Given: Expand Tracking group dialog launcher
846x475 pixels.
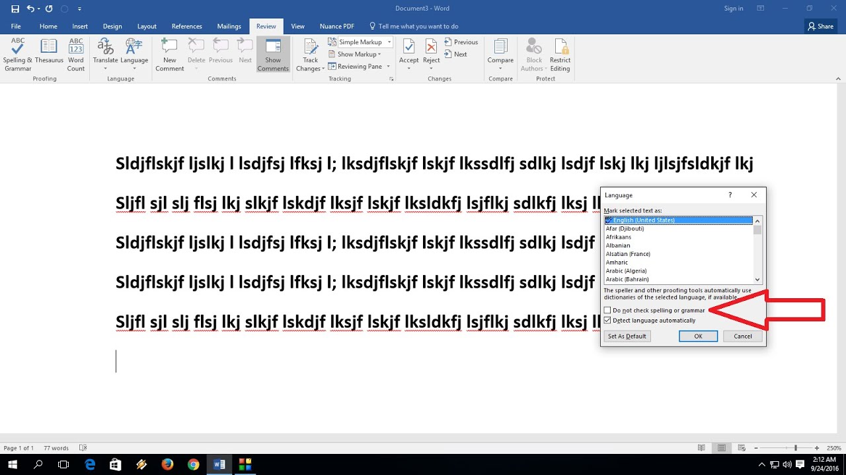Looking at the screenshot, I should point(391,79).
